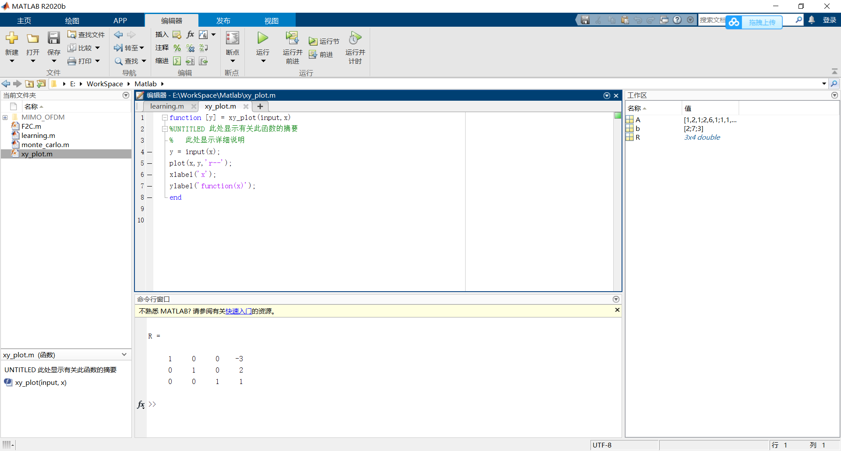This screenshot has width=841, height=451.
Task: Open the current folder panel actions menu
Action: coord(126,95)
